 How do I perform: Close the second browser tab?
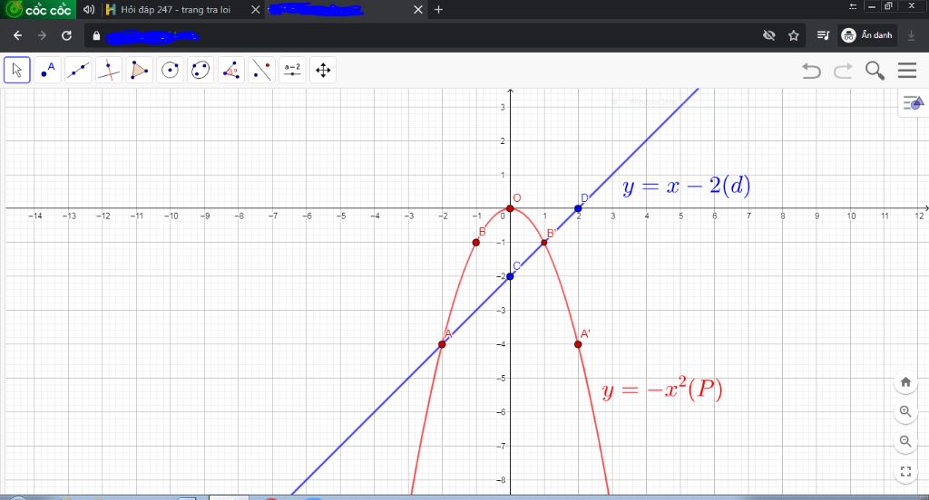point(417,9)
